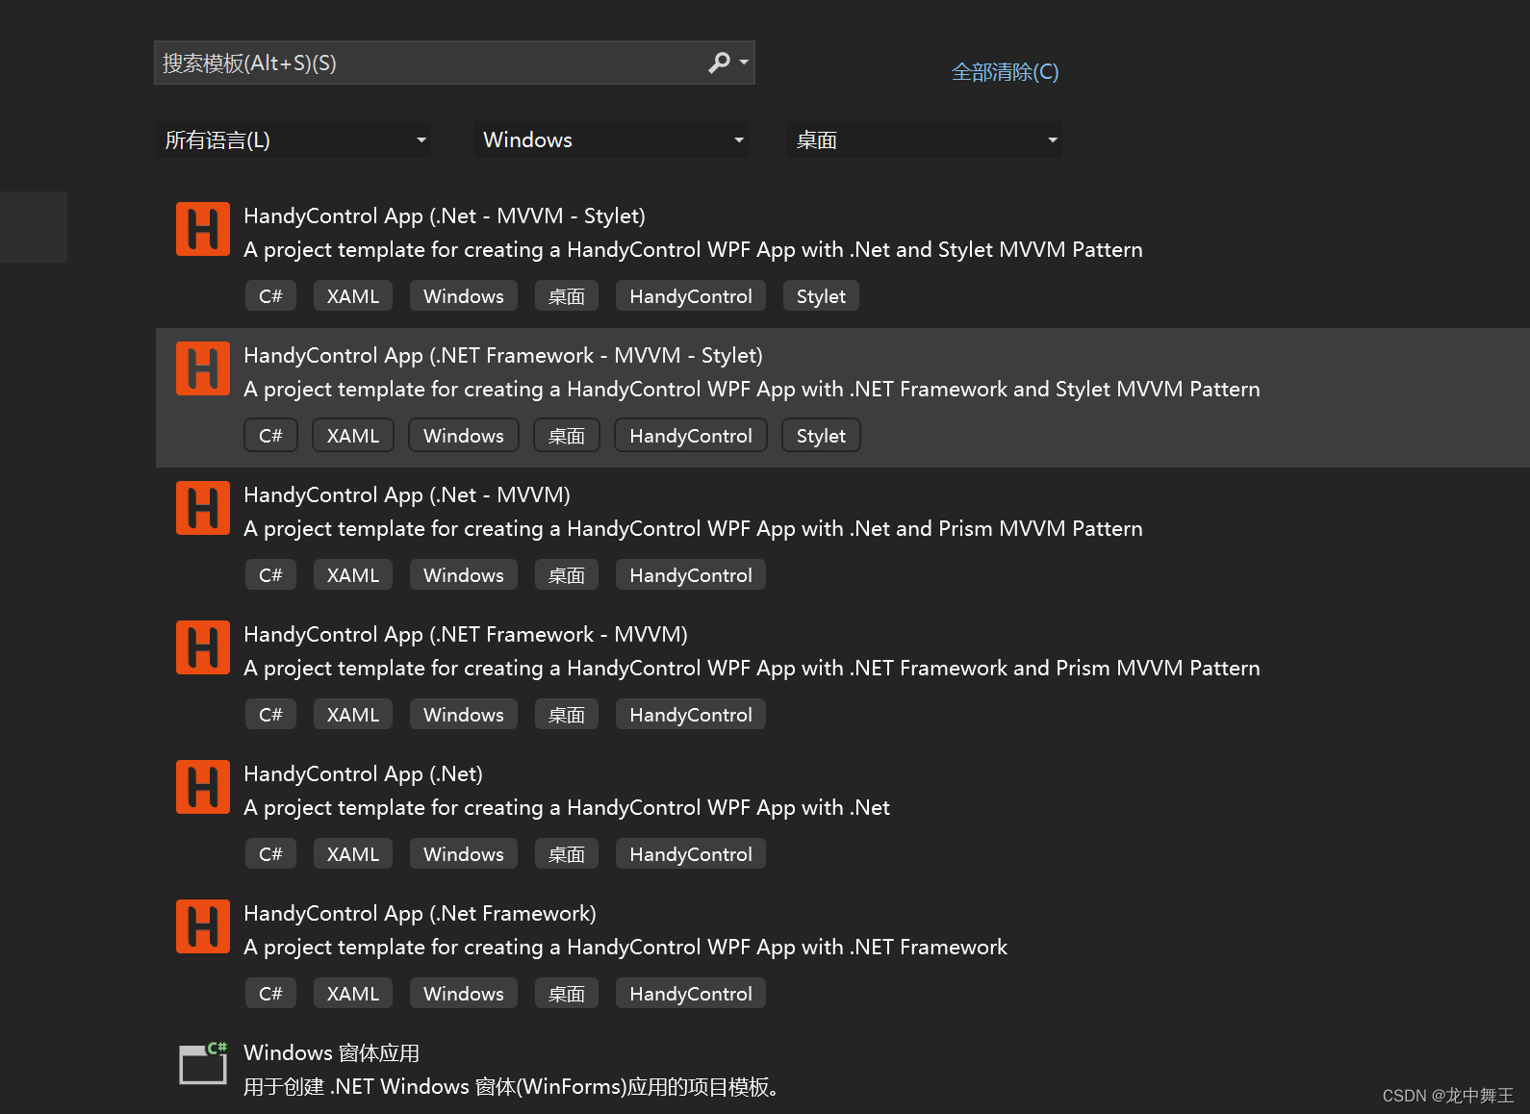This screenshot has height=1114, width=1530.
Task: Click the HandyControl icon for the (.Net) template
Action: coord(203,787)
